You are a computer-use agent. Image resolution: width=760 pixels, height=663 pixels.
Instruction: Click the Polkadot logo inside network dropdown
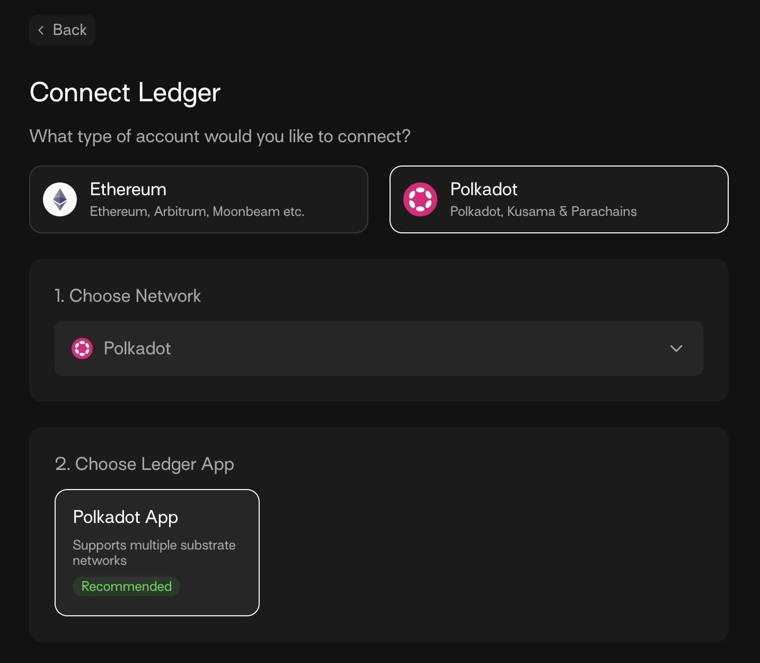coord(82,348)
